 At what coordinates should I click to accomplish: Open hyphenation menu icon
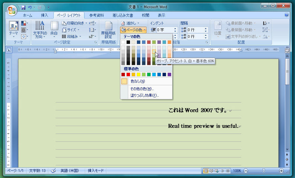[x=92, y=36]
